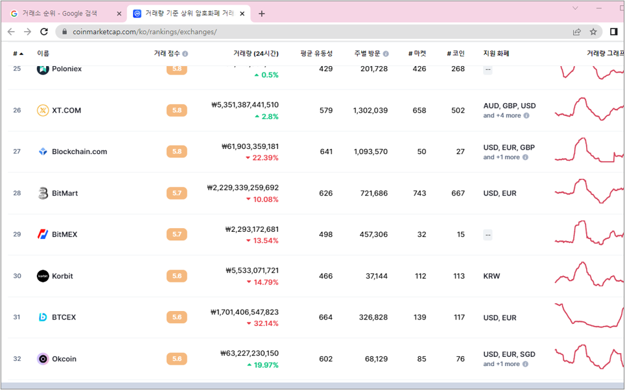Screen dimensions: 625x390
Task: Sort table by 이름 column header
Action: click(43, 53)
